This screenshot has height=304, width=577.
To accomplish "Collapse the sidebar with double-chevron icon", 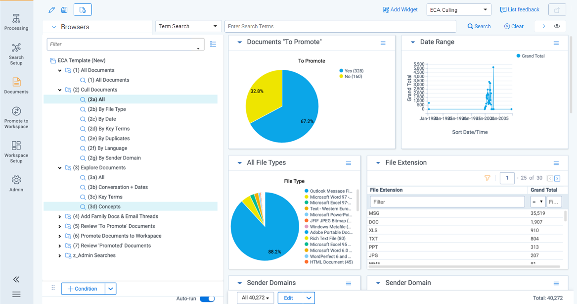I will click(x=16, y=279).
